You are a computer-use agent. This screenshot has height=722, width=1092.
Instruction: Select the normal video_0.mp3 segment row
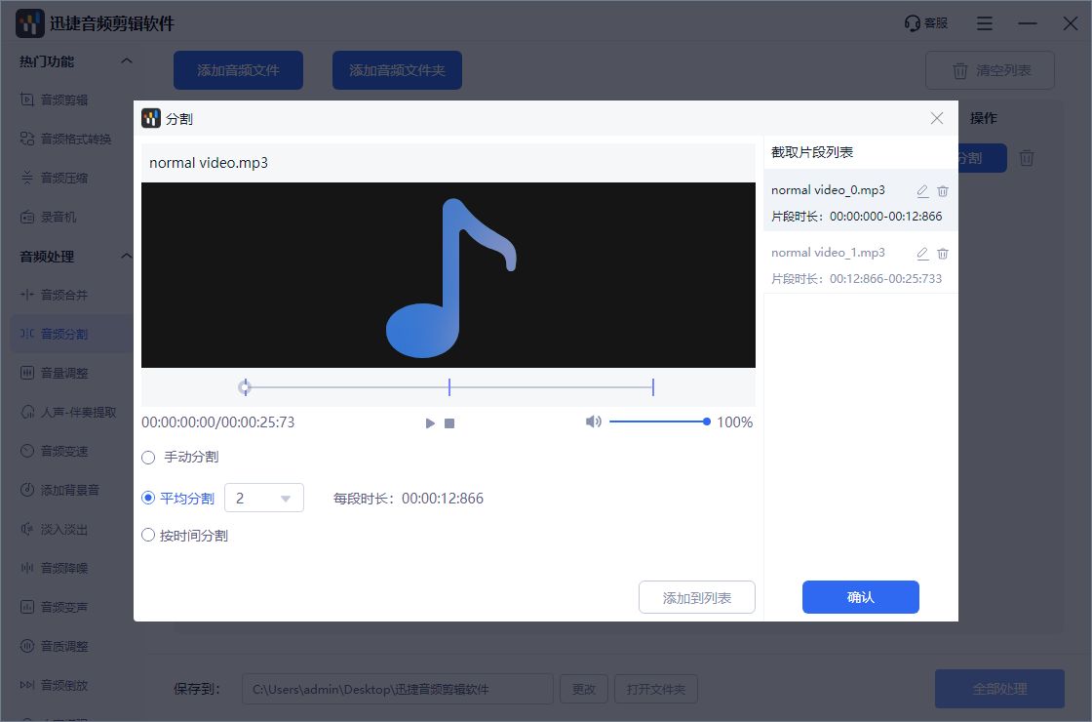pos(861,200)
